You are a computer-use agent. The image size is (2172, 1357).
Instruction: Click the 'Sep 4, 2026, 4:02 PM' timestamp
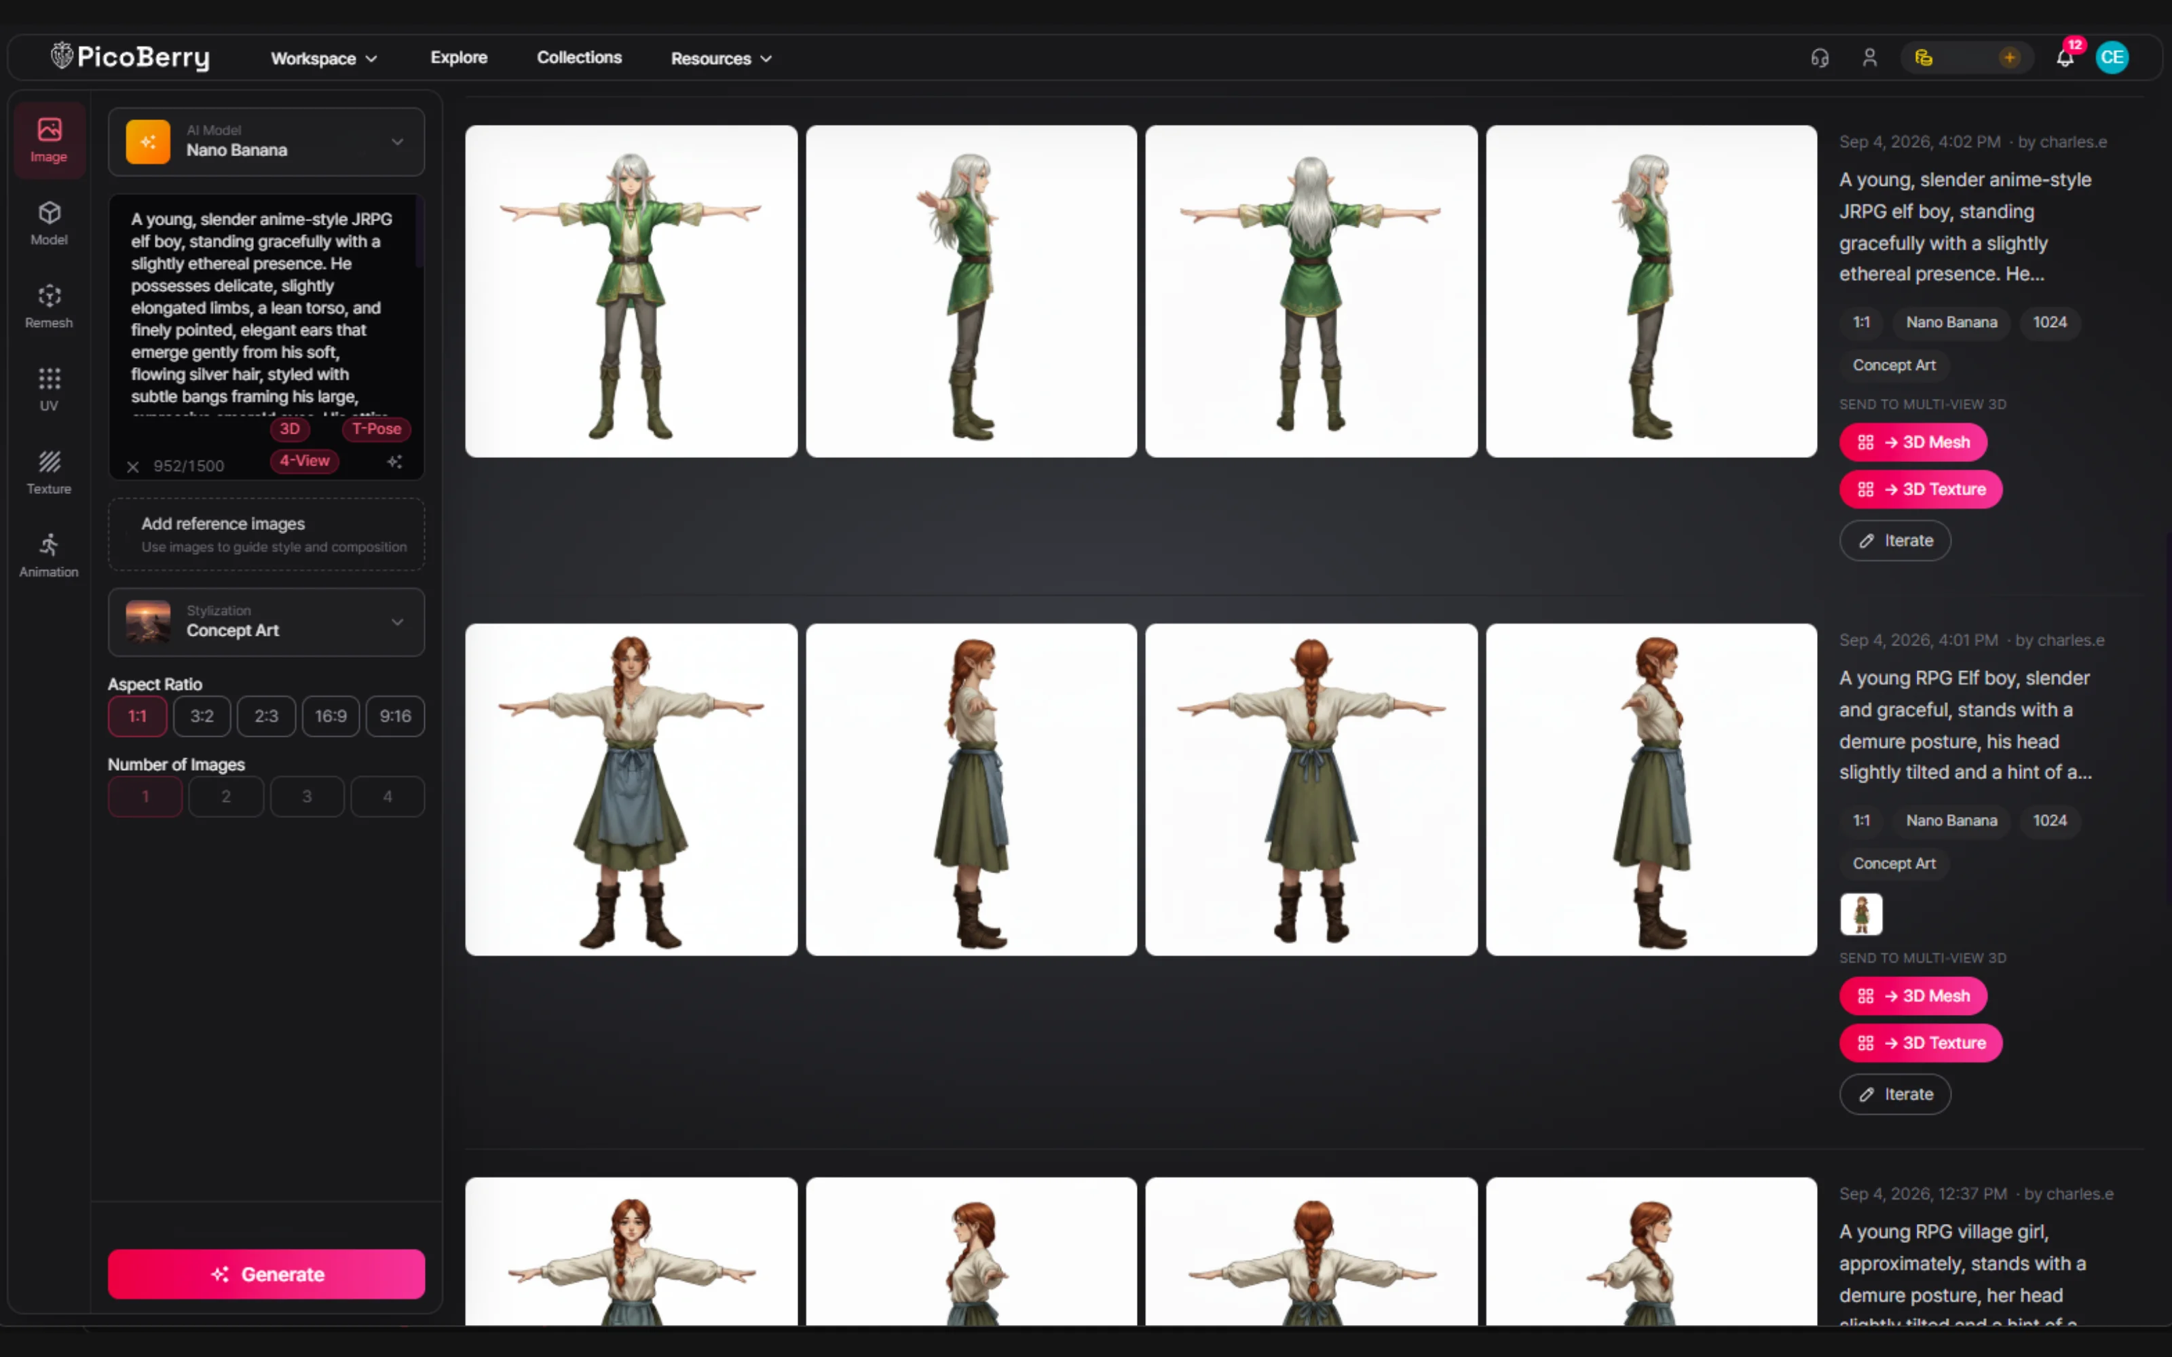click(x=1920, y=142)
